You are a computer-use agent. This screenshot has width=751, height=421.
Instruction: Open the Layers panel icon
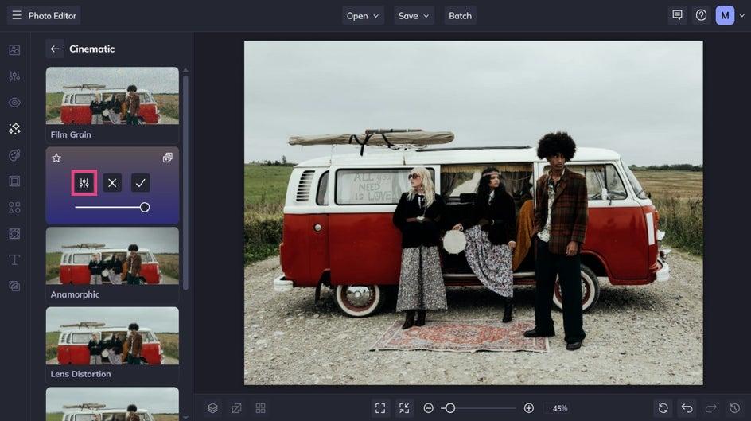pyautogui.click(x=212, y=408)
